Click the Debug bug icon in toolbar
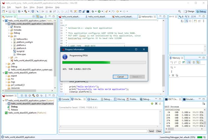 click(93, 11)
